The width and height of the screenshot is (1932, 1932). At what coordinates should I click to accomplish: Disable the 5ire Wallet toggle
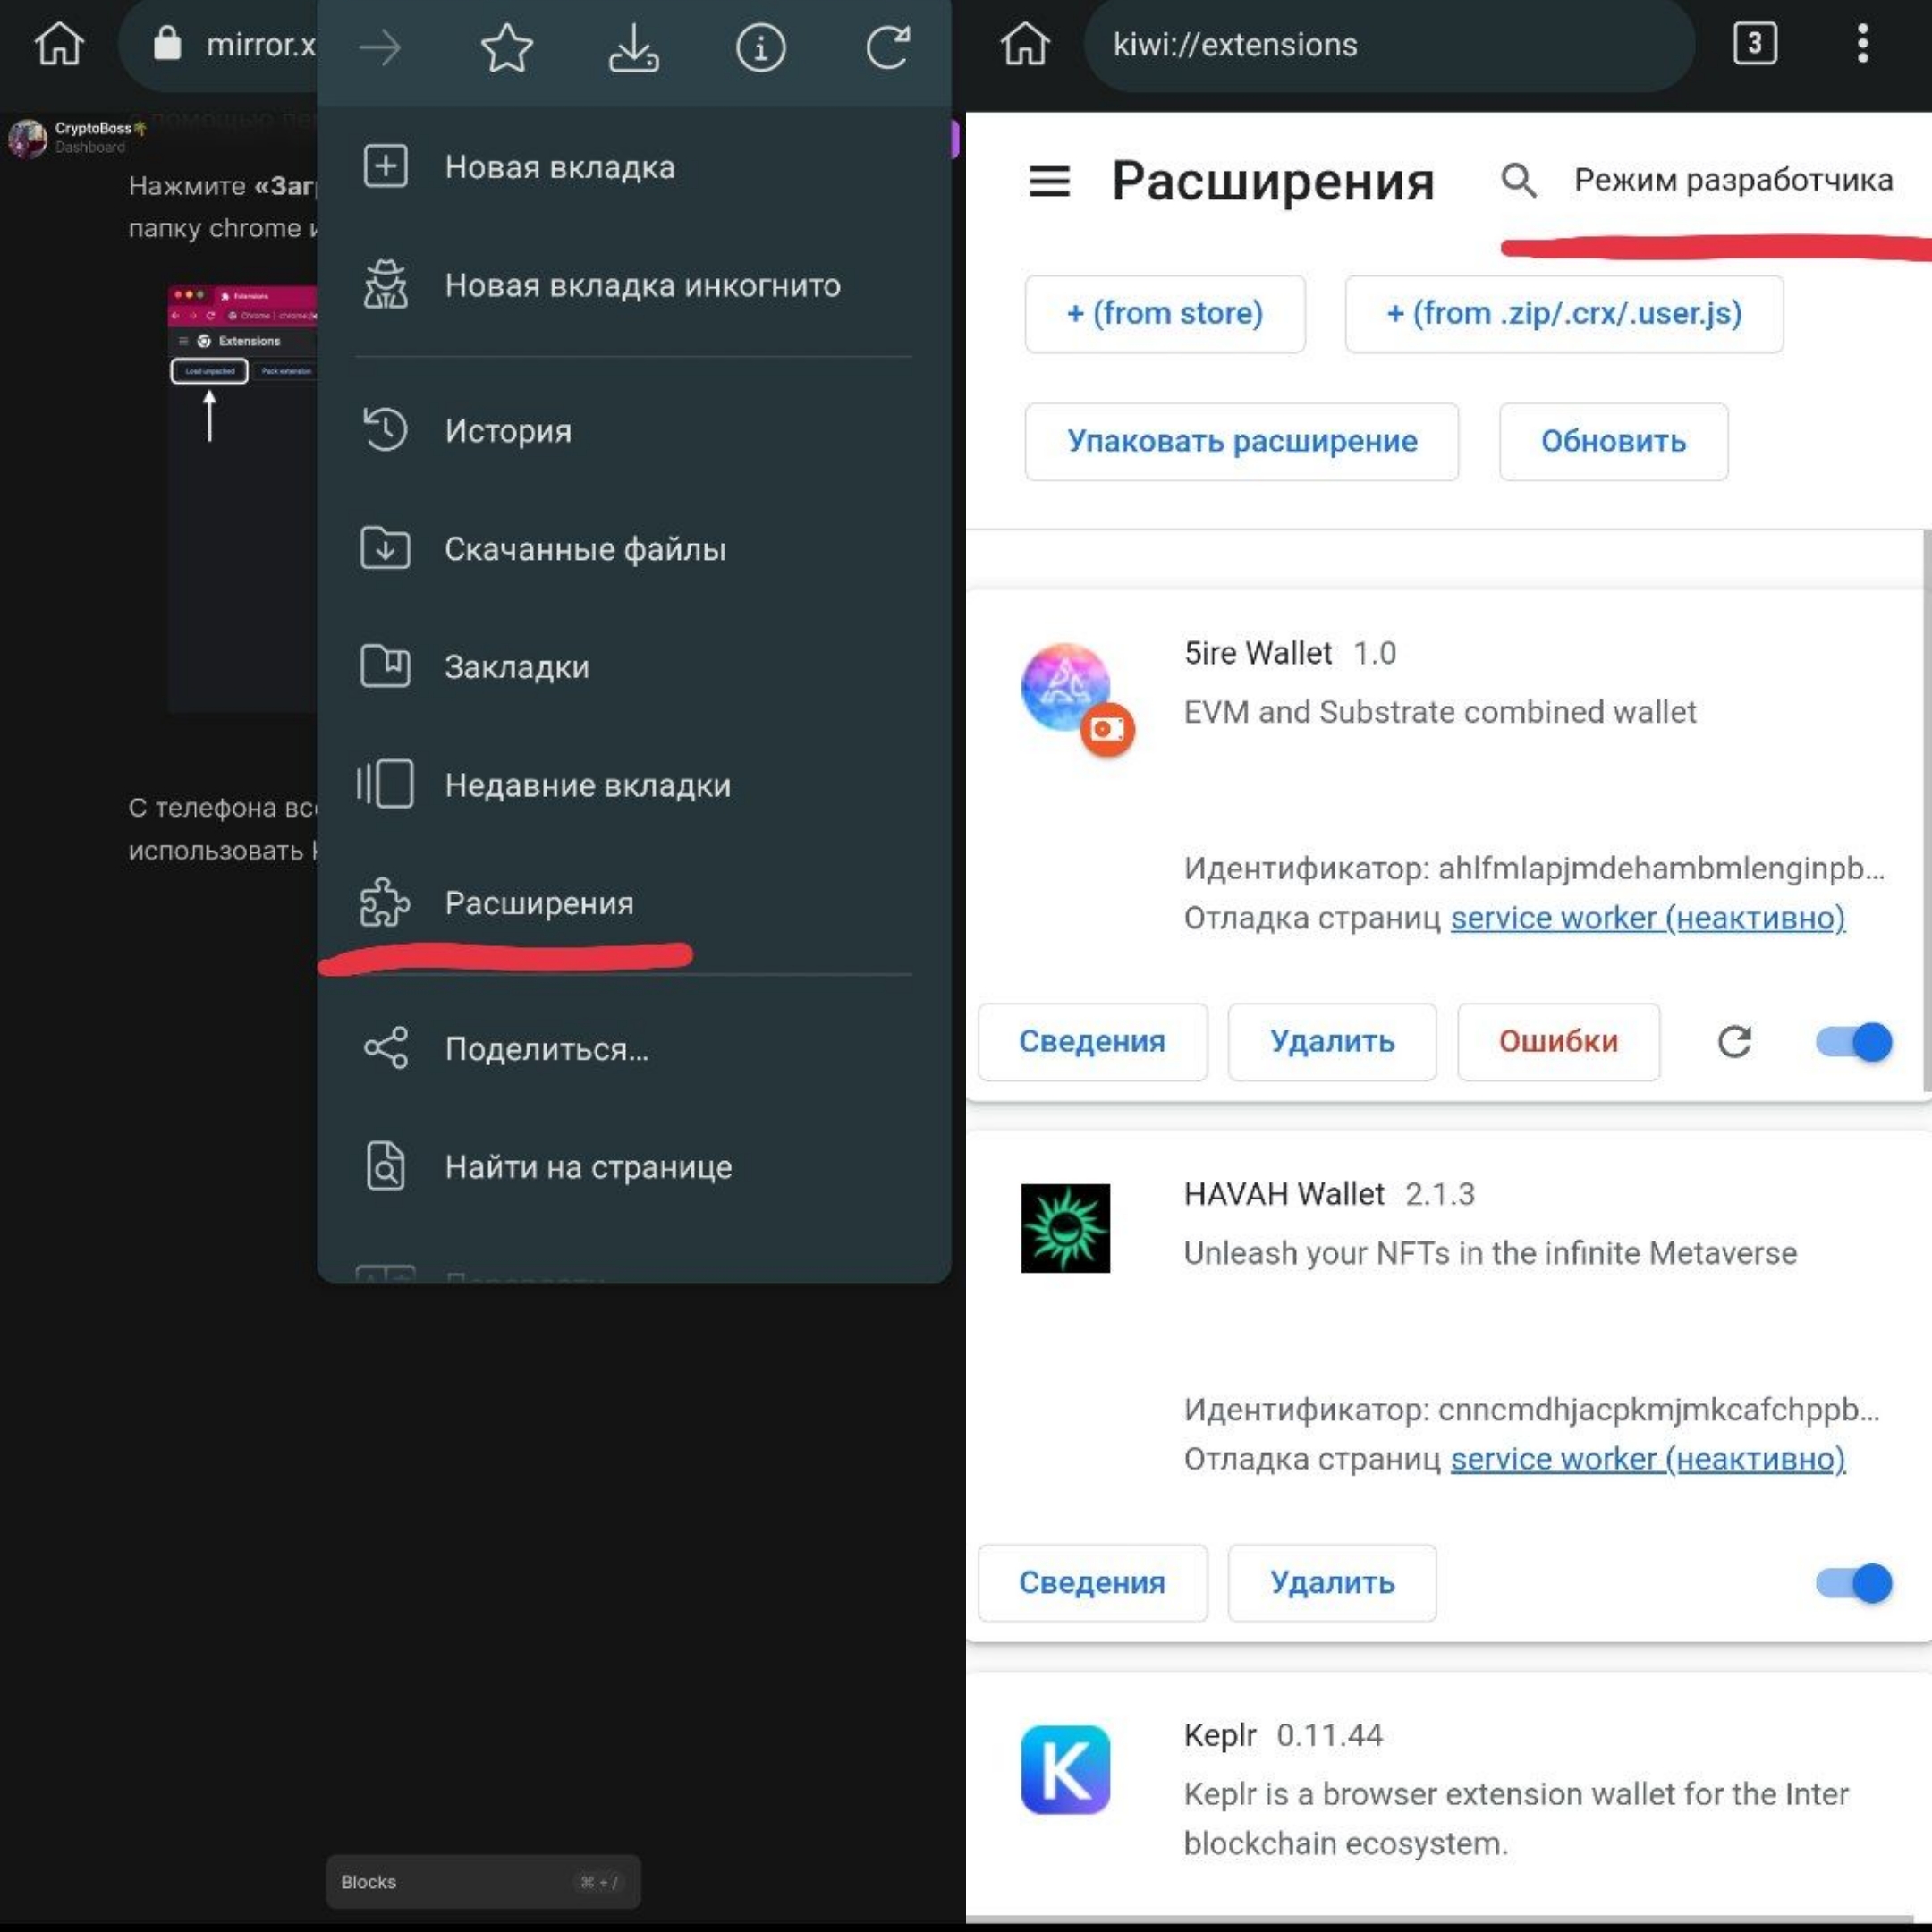coord(1855,1042)
